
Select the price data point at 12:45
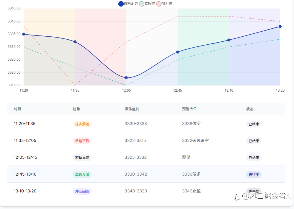(178, 52)
